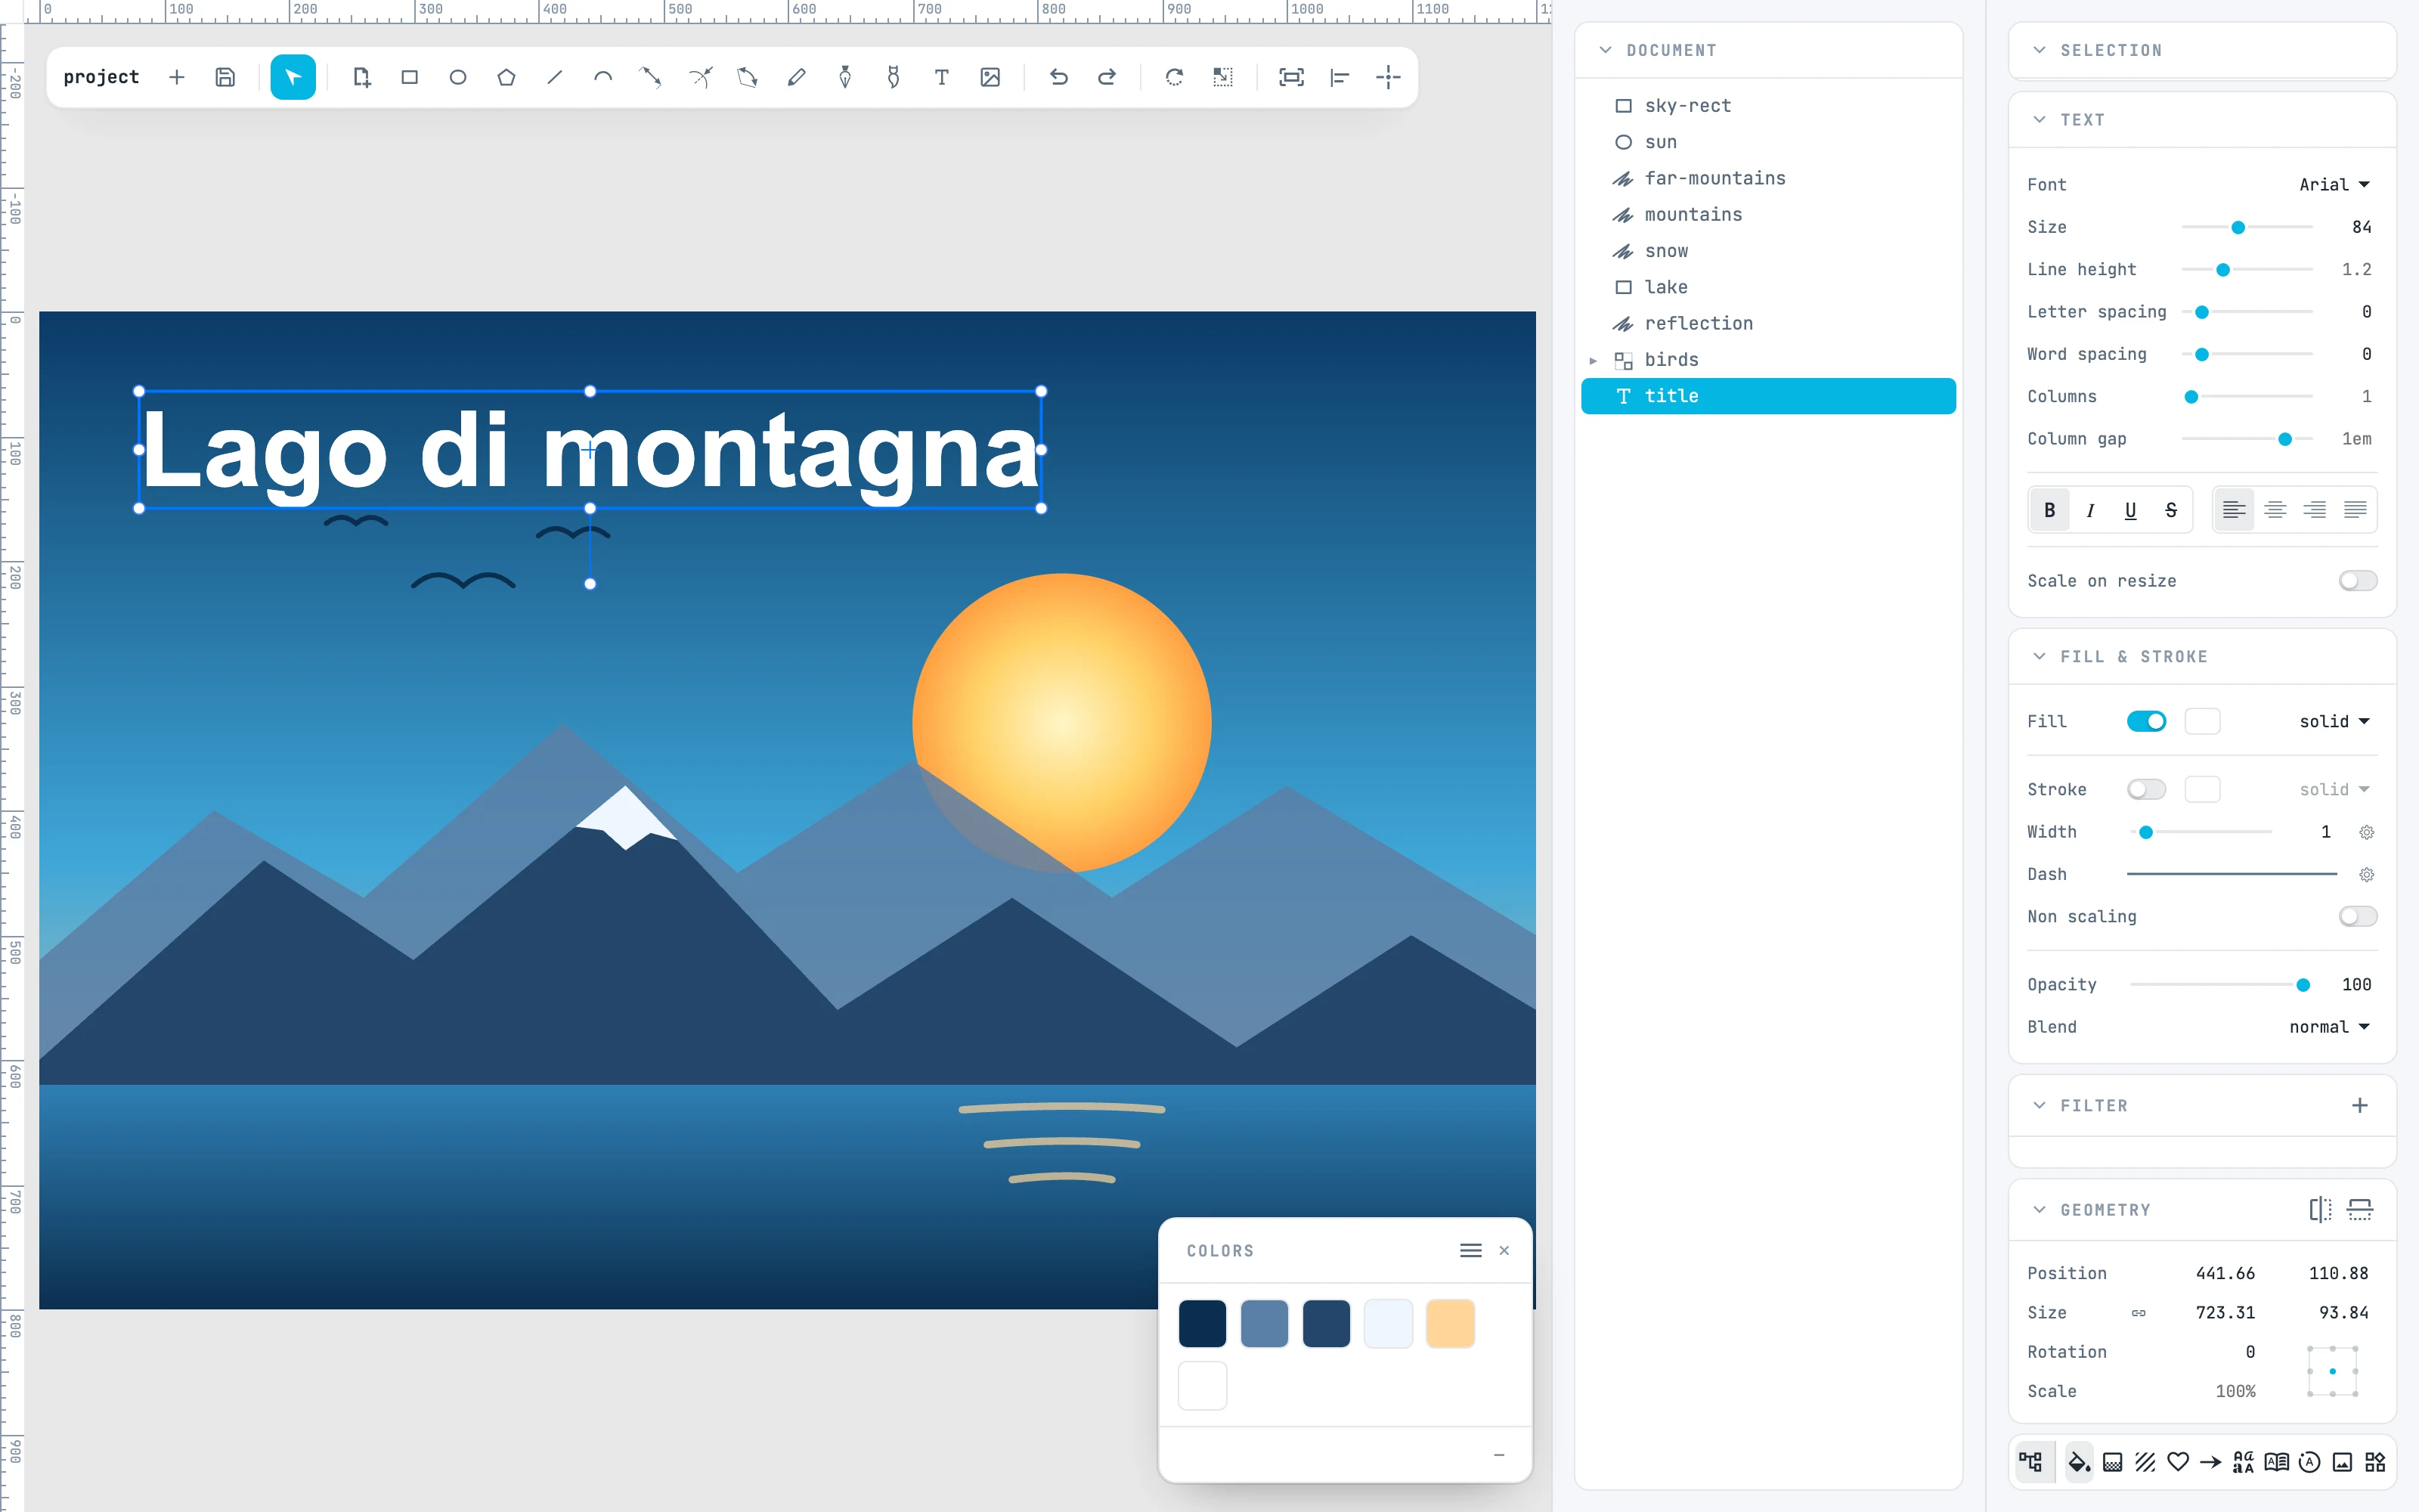Image resolution: width=2419 pixels, height=1512 pixels.
Task: Open the heart symbols panel icon
Action: (x=2178, y=1462)
